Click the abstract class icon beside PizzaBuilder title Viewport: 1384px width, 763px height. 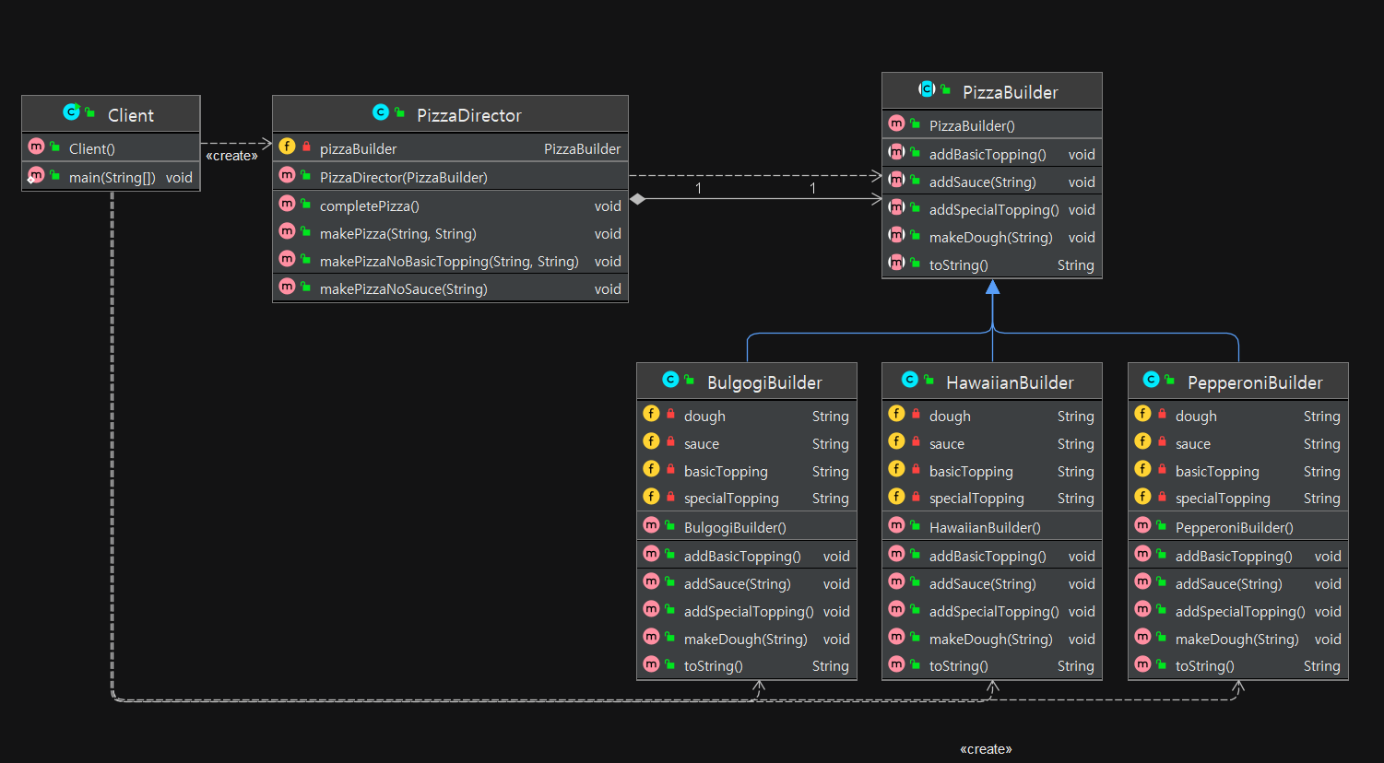coord(927,89)
